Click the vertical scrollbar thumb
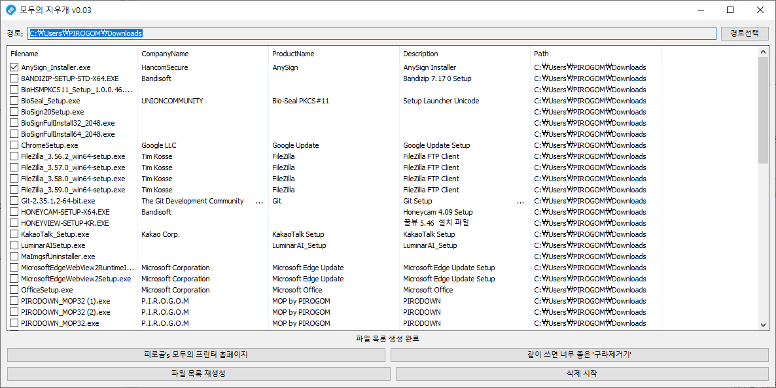 pos(764,110)
